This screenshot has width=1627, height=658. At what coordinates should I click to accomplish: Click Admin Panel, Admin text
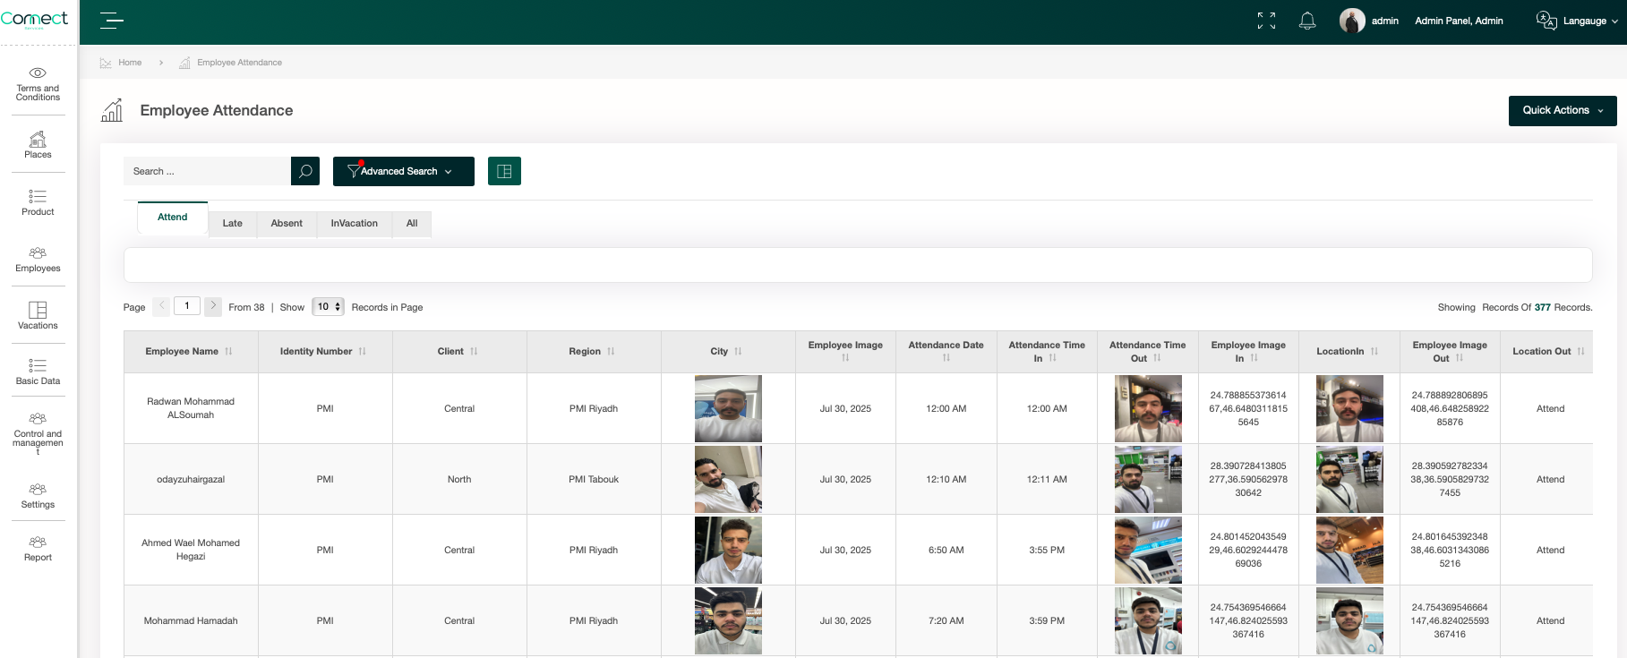click(1459, 21)
